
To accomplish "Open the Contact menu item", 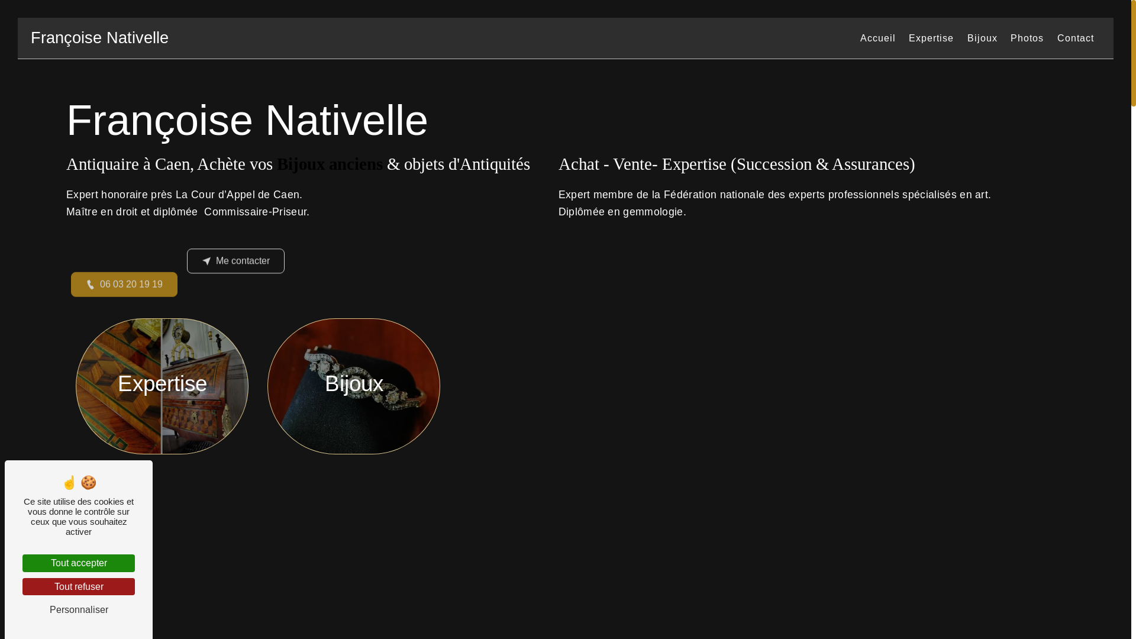I will [x=1075, y=38].
